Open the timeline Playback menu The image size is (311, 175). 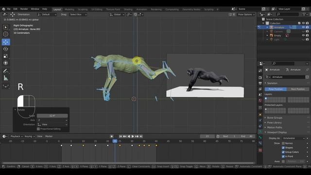(16, 136)
